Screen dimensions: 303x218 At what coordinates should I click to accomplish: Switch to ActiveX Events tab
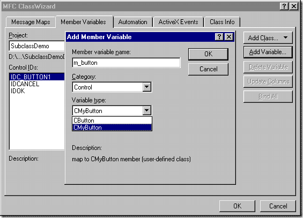[178, 22]
